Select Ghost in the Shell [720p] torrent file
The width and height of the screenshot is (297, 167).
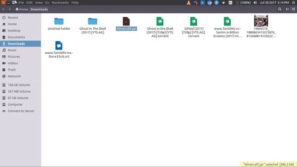click(x=160, y=21)
